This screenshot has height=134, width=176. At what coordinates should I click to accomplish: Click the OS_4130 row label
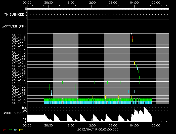[19, 83]
